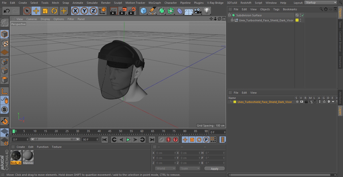343x177 pixels.
Task: Expand the Uvex_Turboshield object hierarchy
Action: [232, 20]
